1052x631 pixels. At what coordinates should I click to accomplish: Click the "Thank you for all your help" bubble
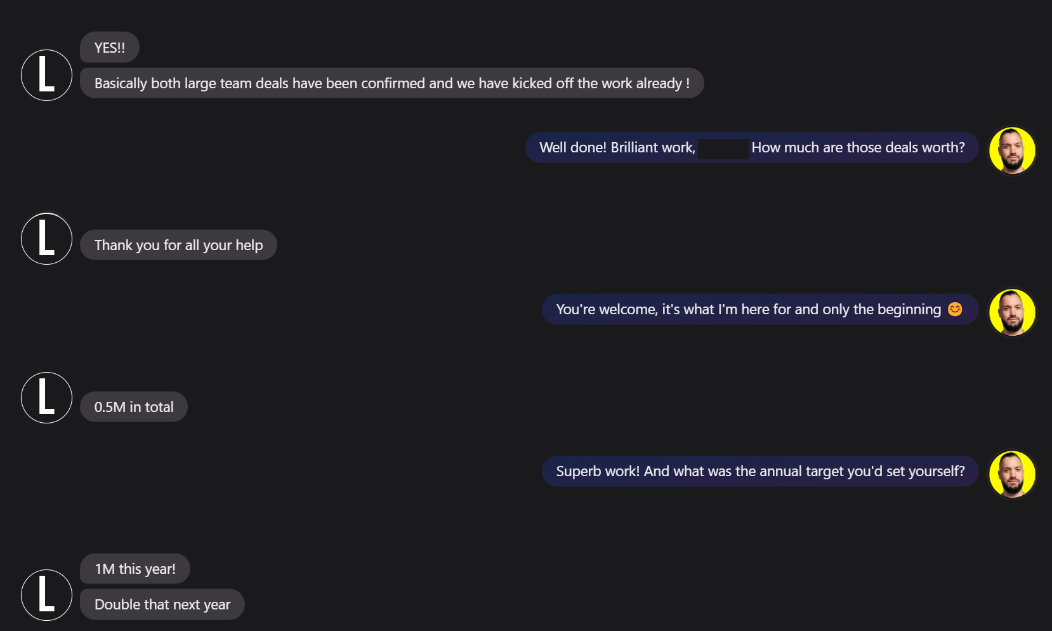click(x=178, y=246)
